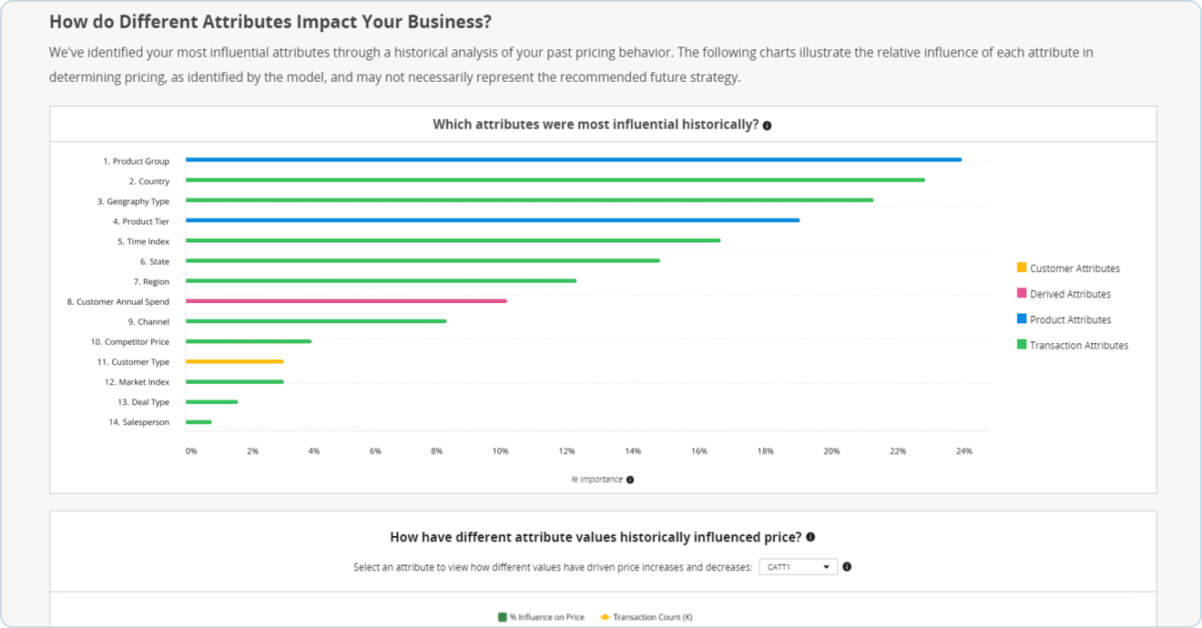The height and width of the screenshot is (628, 1202).
Task: Click info icon right of CATT1 dropdown
Action: point(847,567)
